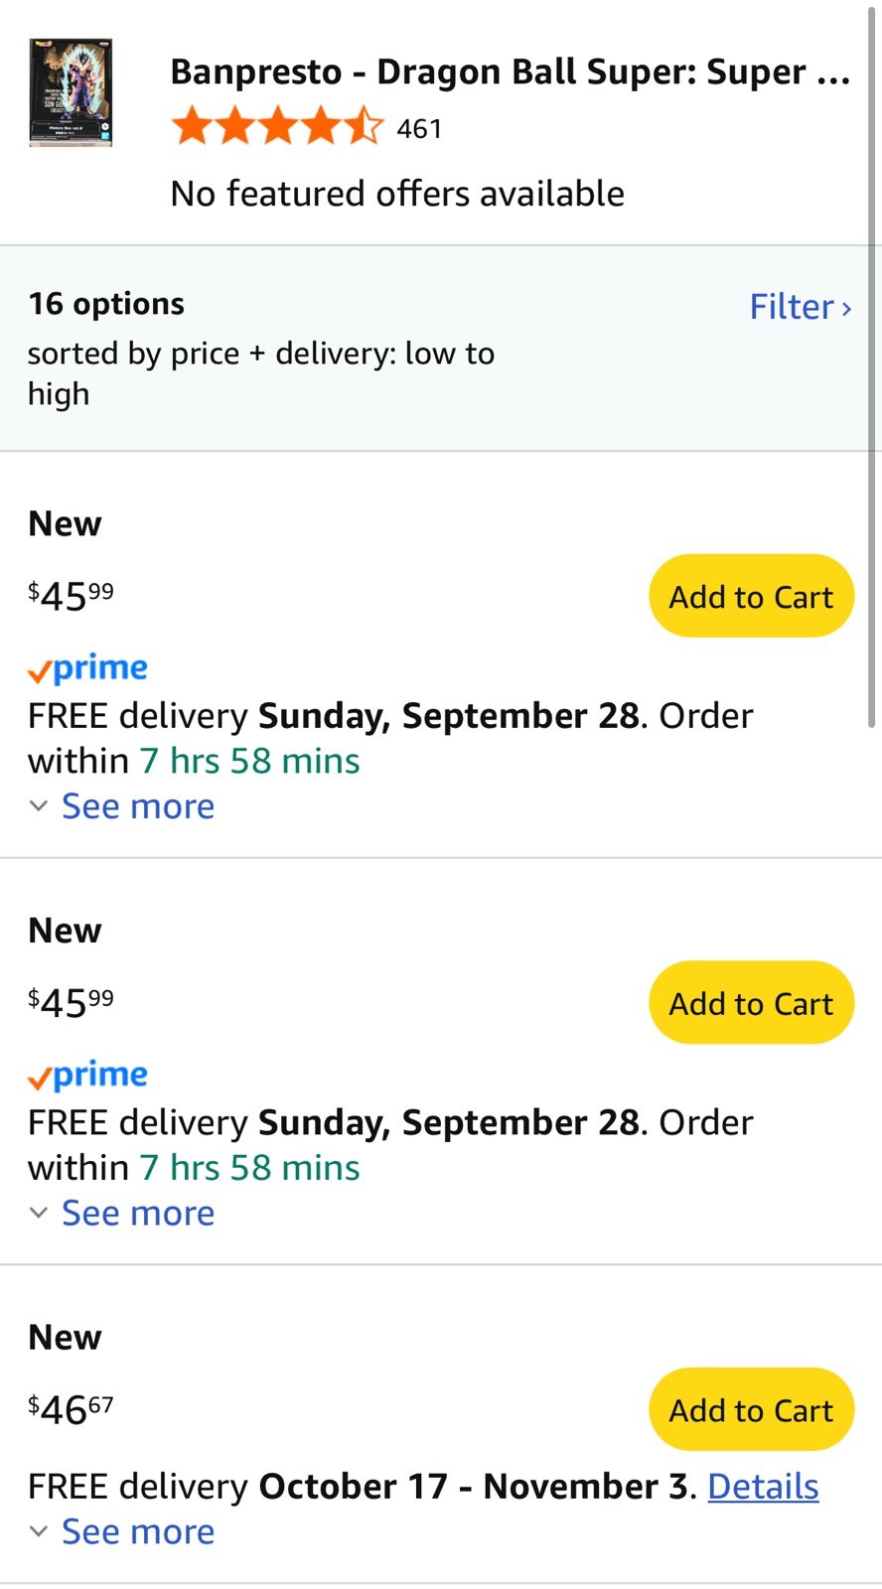882x1589 pixels.
Task: Expand See more on second offer
Action: 138,1213
